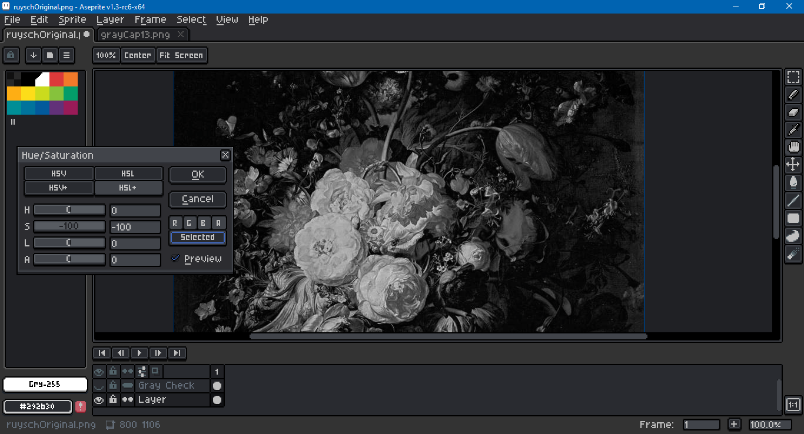Go to the previous frame
The height and width of the screenshot is (434, 804).
click(x=121, y=353)
